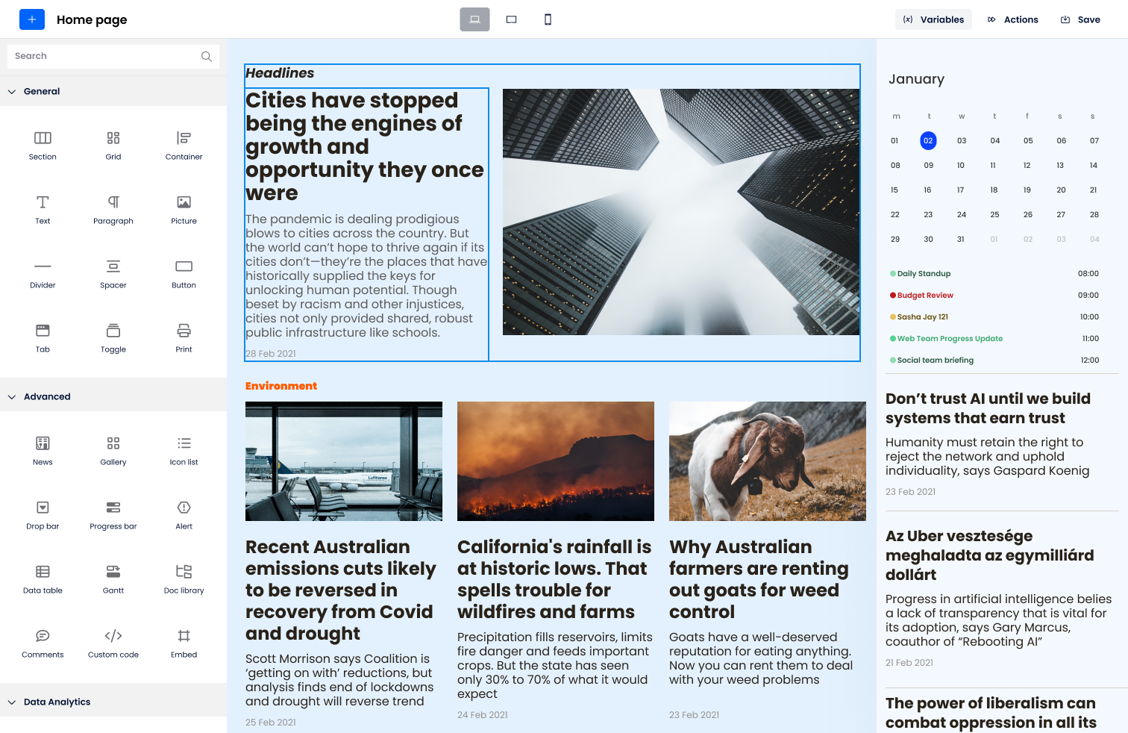Screen dimensions: 1128x733
Task: Select January 15 on the calendar
Action: [x=894, y=190]
